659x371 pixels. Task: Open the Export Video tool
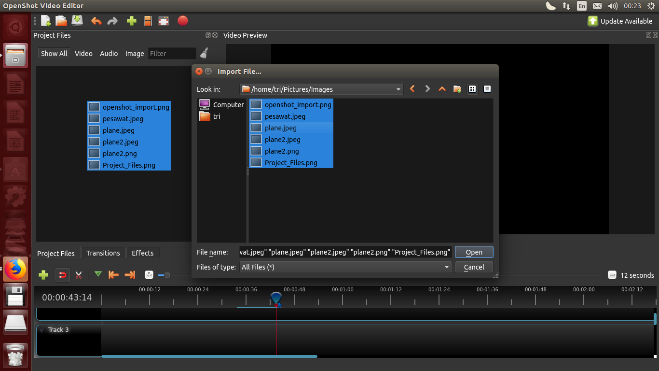182,21
